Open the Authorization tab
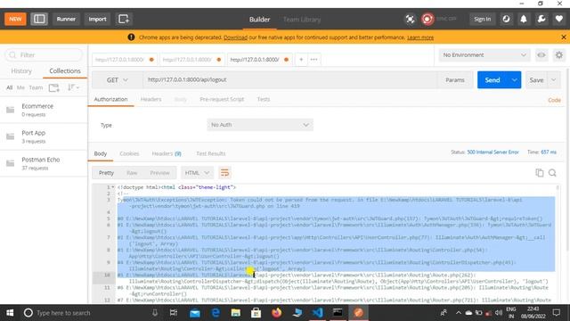Viewport: 570px width, 321px height. [x=110, y=99]
